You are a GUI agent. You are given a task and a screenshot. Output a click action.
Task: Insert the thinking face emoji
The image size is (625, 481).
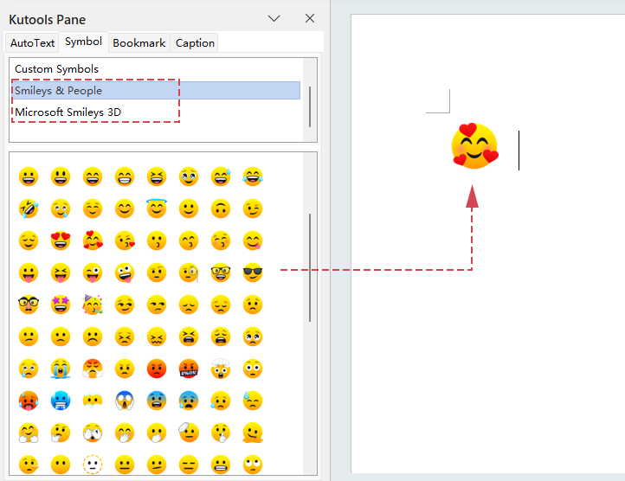[61, 433]
